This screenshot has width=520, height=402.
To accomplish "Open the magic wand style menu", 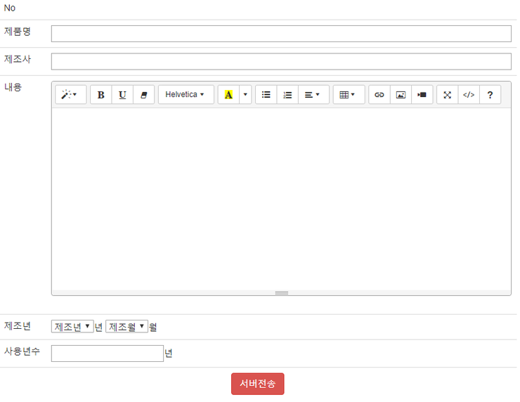I will pyautogui.click(x=71, y=95).
